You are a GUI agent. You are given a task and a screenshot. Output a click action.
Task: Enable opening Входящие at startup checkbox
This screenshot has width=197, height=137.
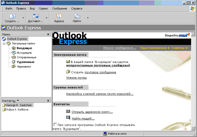coord(55,124)
